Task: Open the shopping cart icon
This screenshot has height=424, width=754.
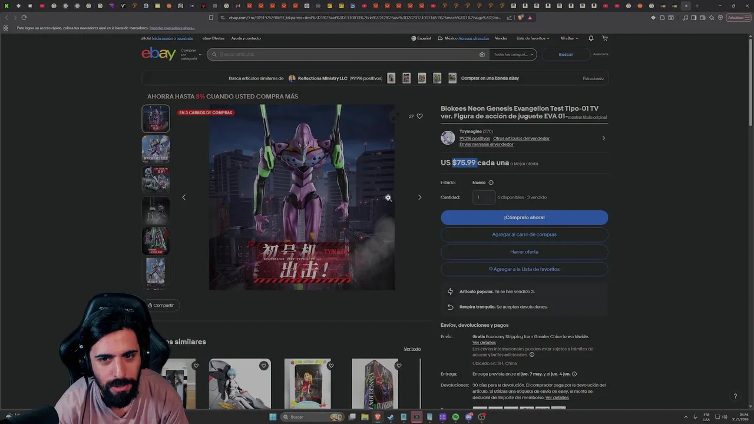Action: point(605,38)
